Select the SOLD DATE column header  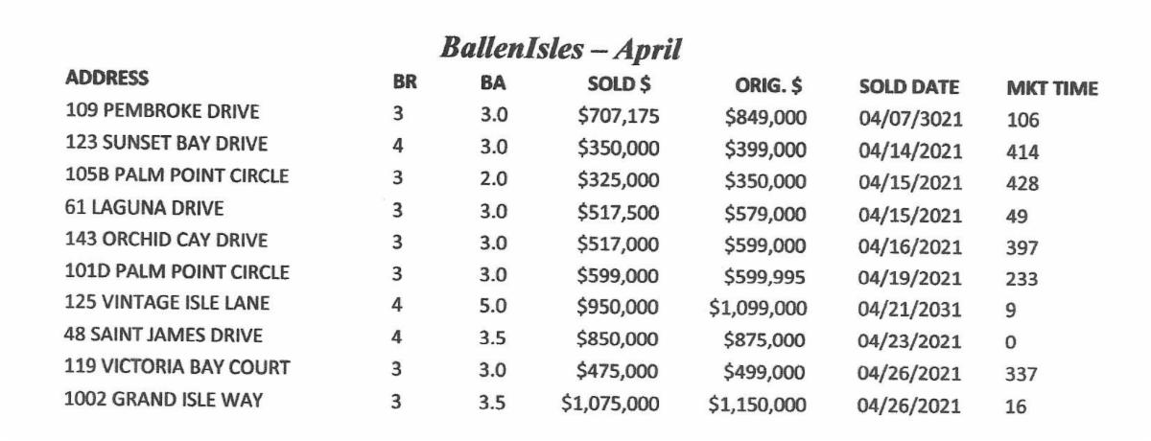(909, 88)
